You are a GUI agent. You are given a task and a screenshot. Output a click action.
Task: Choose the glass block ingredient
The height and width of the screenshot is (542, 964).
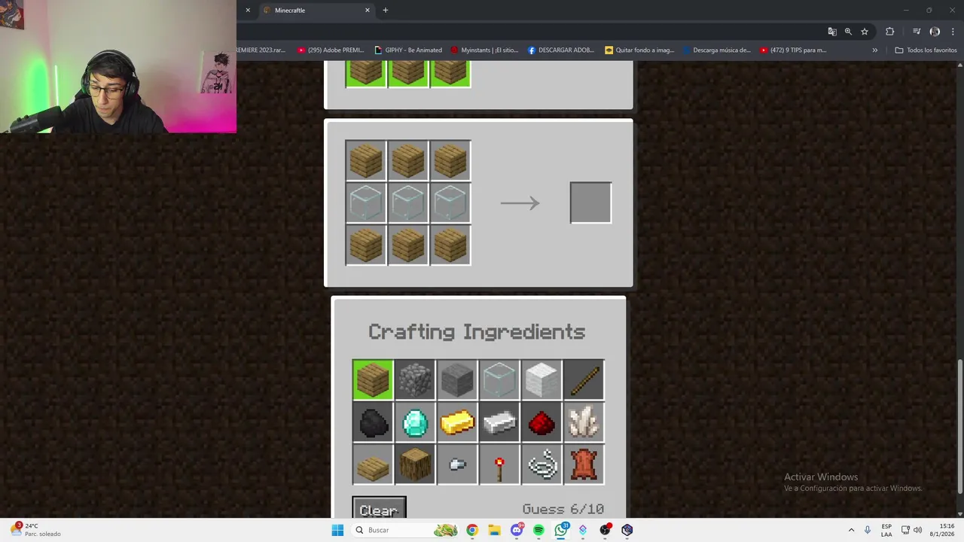tap(499, 379)
